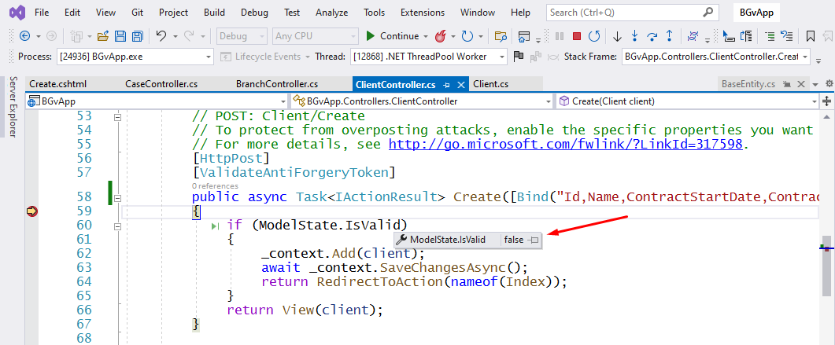835x345 pixels.
Task: Collapse the Create method at line 58
Action: (118, 198)
